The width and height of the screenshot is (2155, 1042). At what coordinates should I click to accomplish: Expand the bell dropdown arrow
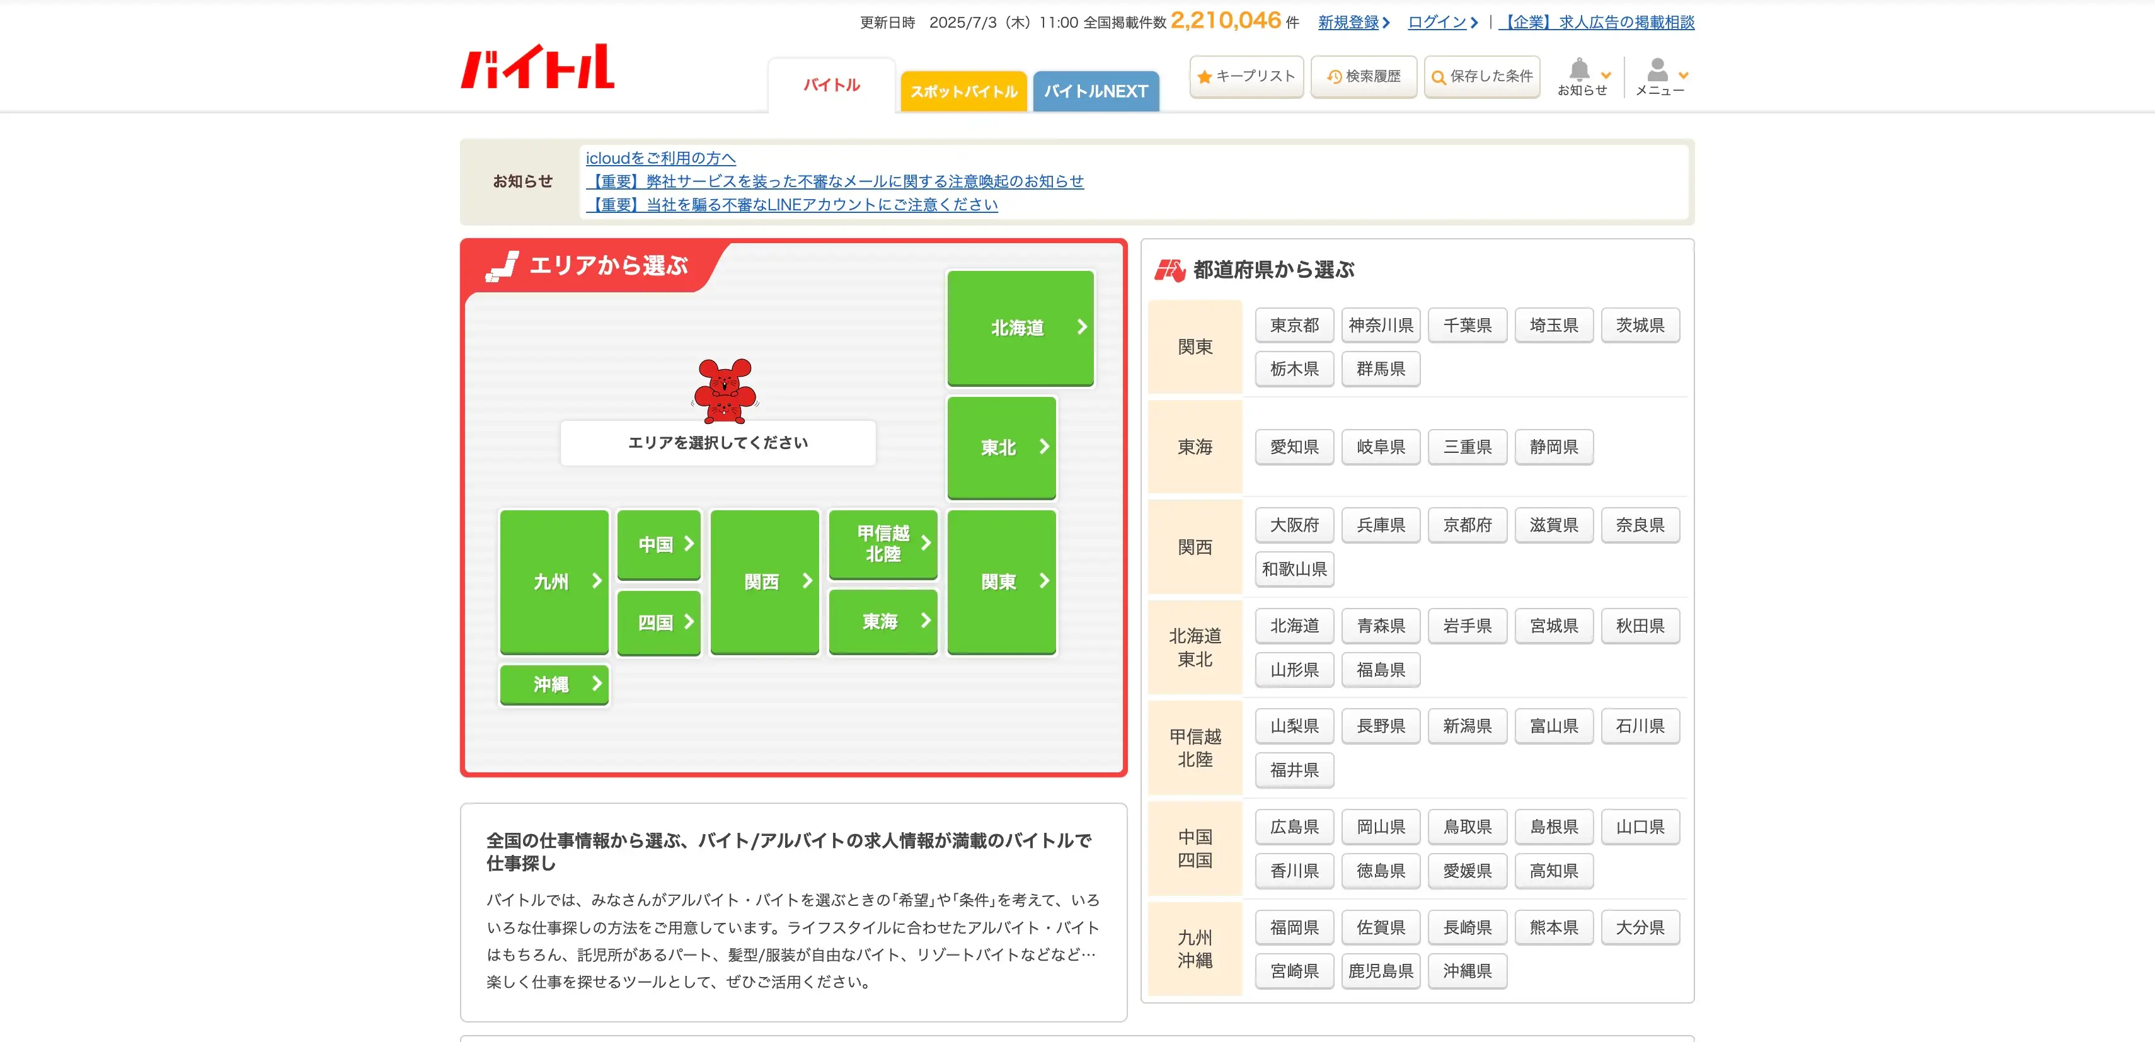(x=1606, y=75)
